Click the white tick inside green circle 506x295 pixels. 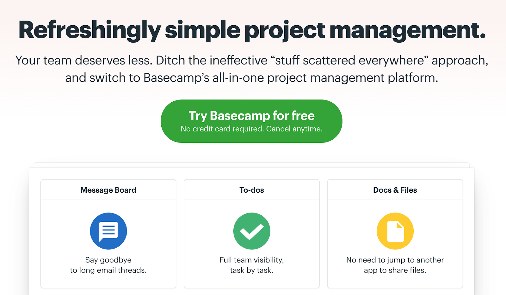pos(252,232)
